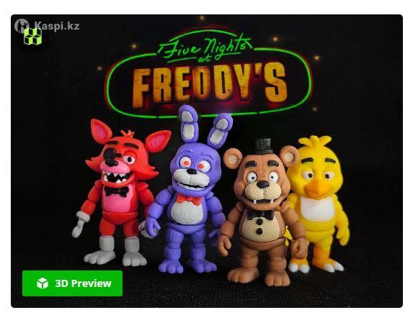Open the 3D Preview button
Image resolution: width=413 pixels, height=310 pixels.
coord(72,283)
